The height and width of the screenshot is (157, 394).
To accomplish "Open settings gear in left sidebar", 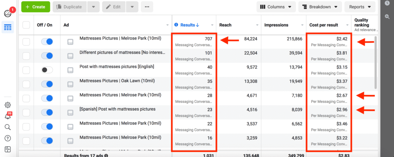I will click(x=8, y=105).
